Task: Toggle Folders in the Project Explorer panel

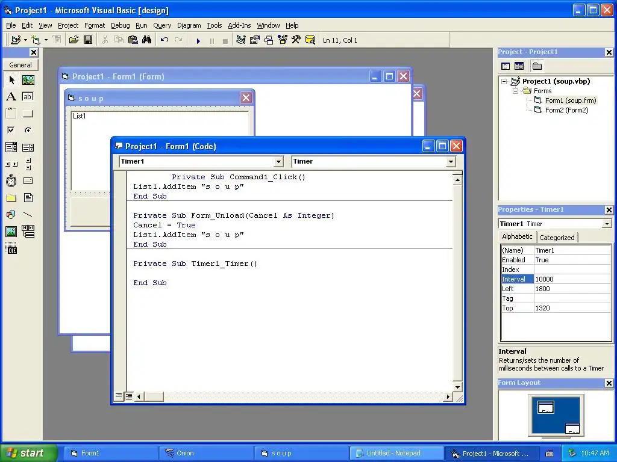Action: 537,66
